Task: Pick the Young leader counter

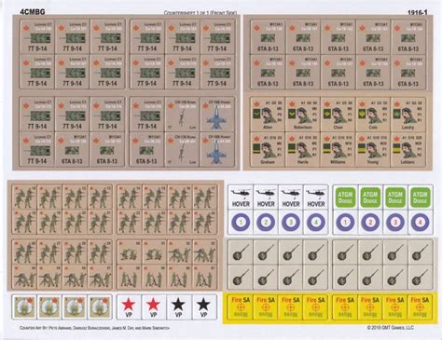Action: (x=373, y=149)
